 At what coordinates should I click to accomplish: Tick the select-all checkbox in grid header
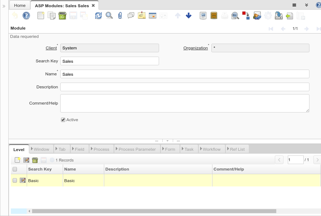click(15, 169)
